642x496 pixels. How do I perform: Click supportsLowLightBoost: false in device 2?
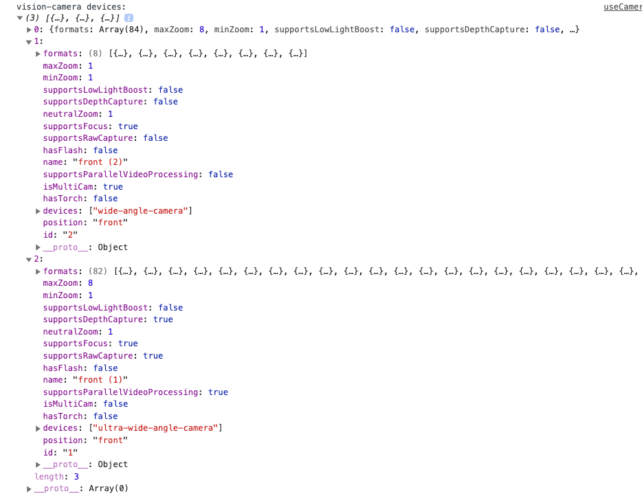[x=113, y=307]
